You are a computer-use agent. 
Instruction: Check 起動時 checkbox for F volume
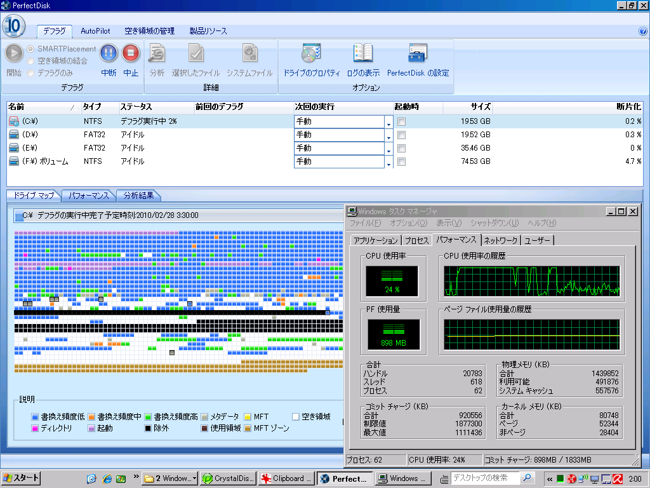(x=401, y=162)
